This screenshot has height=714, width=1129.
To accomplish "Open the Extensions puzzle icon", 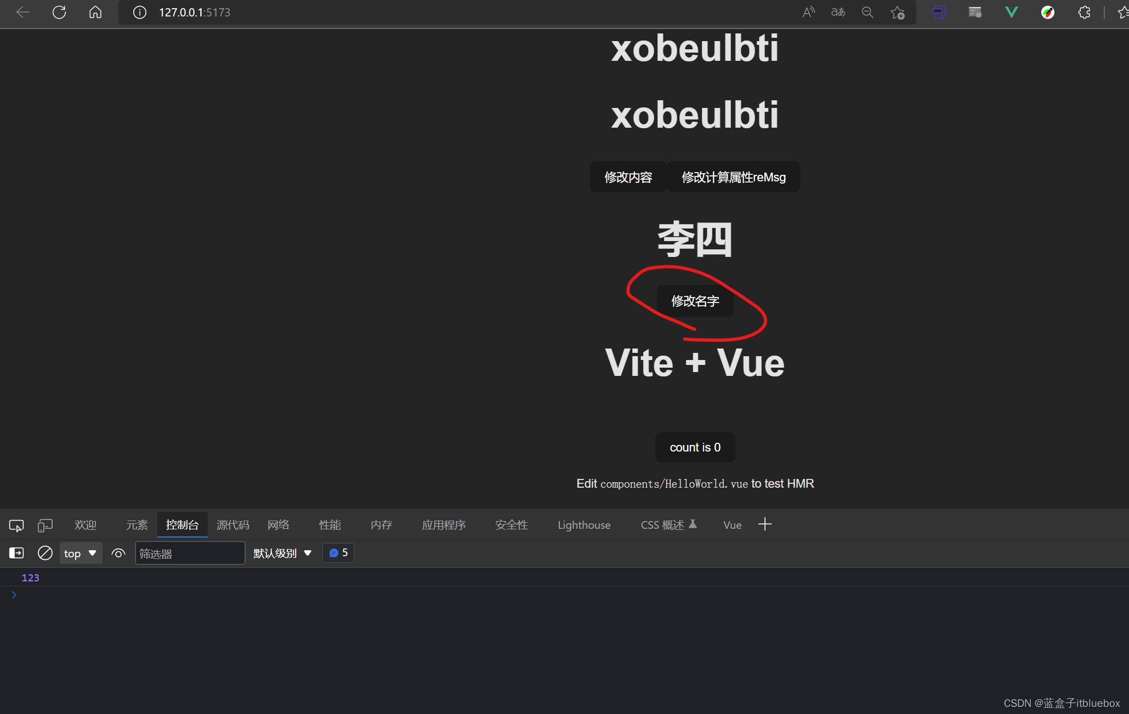I will pos(1084,12).
